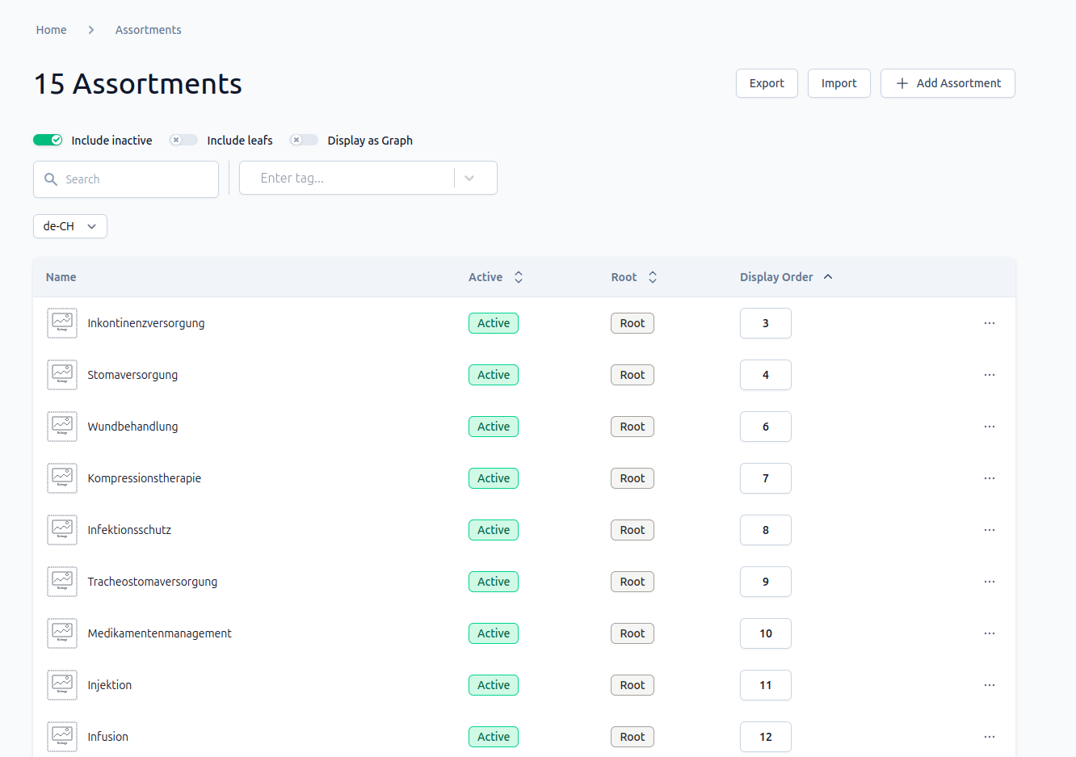Edit the display order 10 field
This screenshot has width=1076, height=757.
pyautogui.click(x=766, y=633)
